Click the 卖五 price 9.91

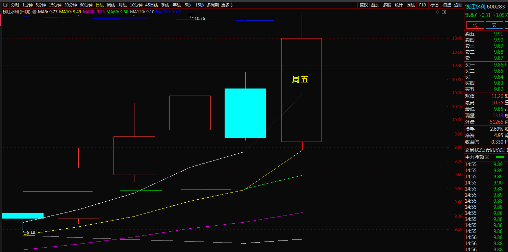499,34
